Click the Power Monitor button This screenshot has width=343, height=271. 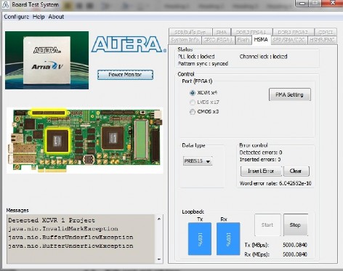click(125, 75)
